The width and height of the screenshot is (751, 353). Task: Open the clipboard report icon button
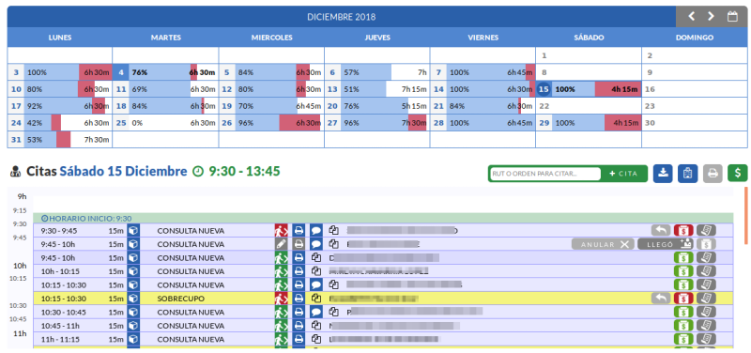[x=688, y=174]
